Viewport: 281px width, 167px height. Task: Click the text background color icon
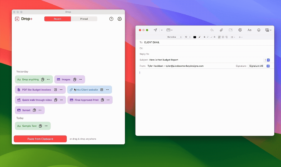pyautogui.click(x=200, y=37)
